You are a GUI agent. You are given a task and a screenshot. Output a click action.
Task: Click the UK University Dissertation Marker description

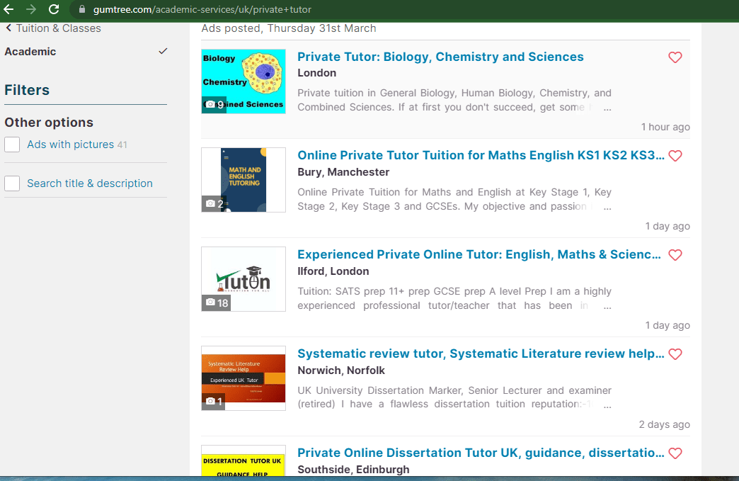tap(454, 397)
